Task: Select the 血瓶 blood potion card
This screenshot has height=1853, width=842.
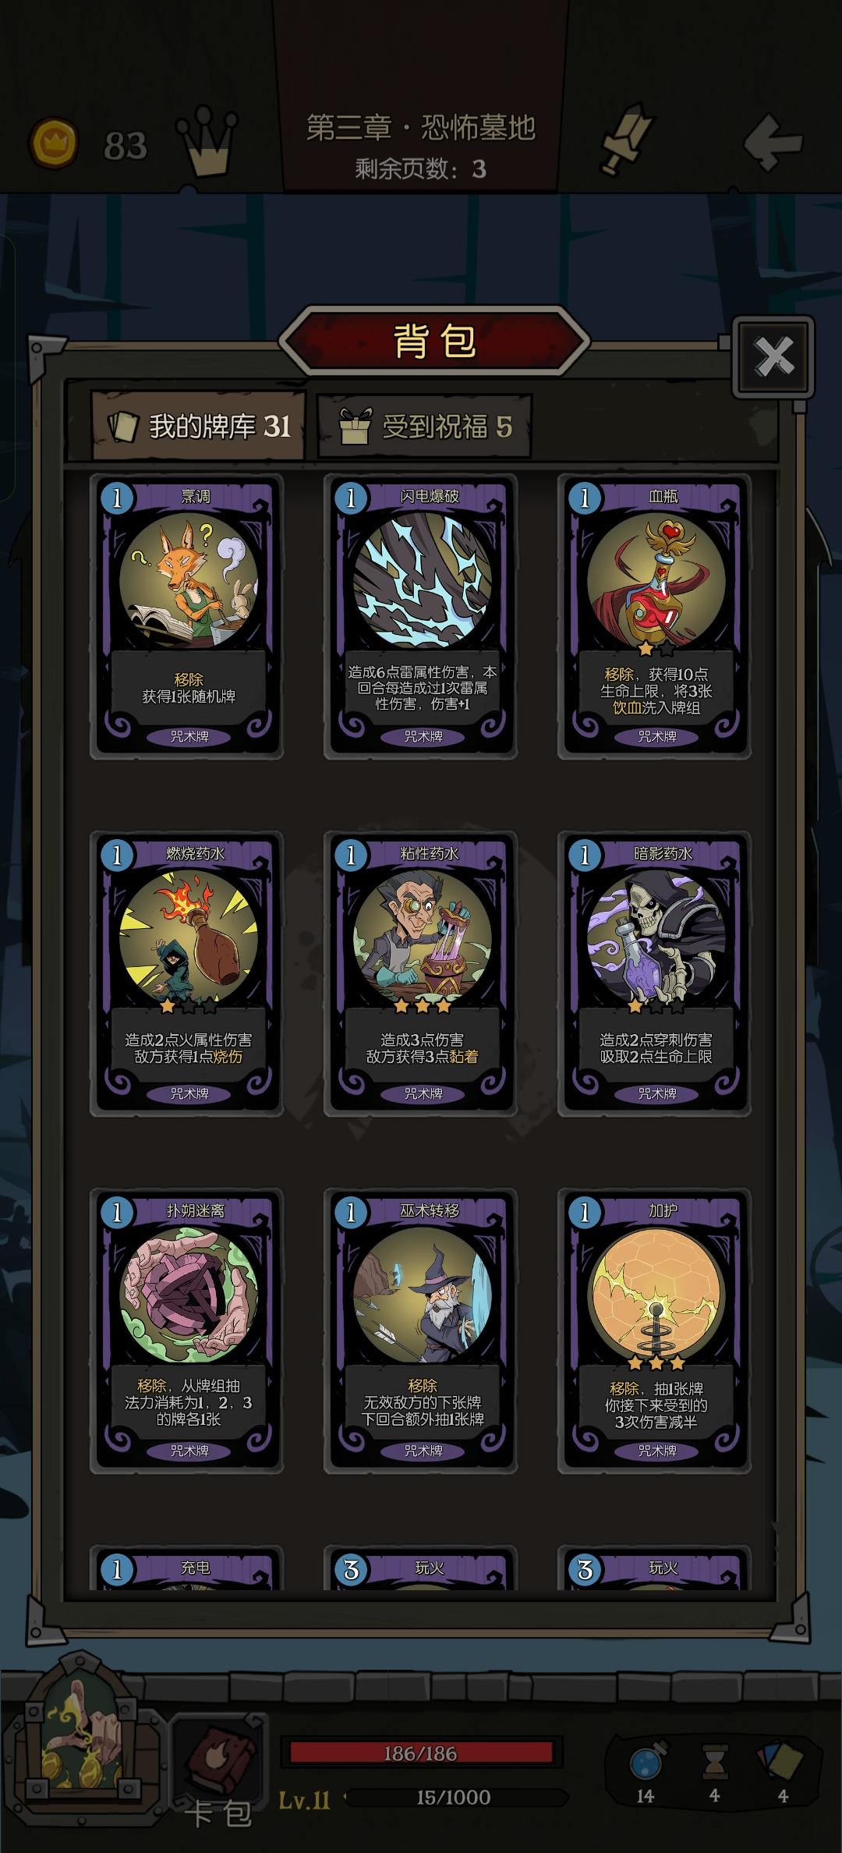Action: (655, 616)
